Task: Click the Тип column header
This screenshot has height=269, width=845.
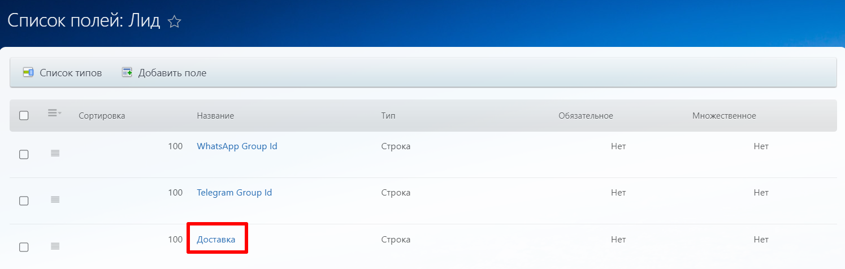Action: [x=388, y=116]
